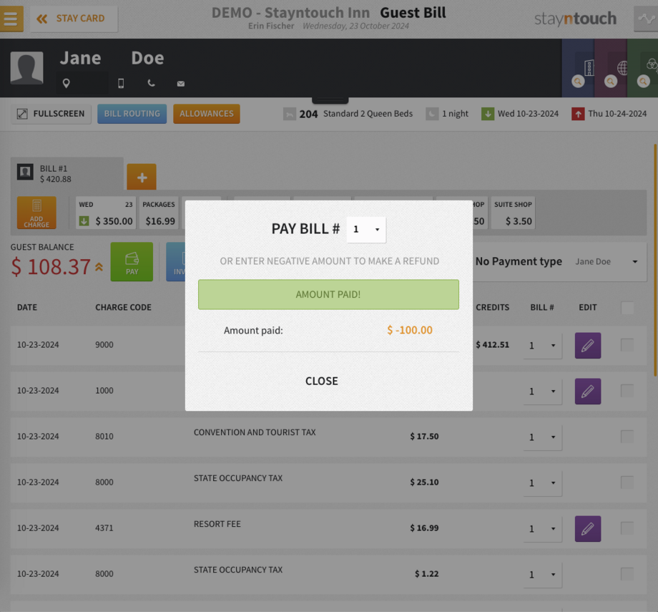Edit the charge code 9000 entry
Image resolution: width=658 pixels, height=612 pixels.
588,346
